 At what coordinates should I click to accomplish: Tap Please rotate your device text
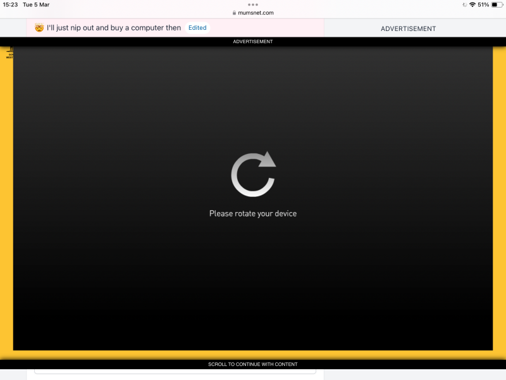(253, 213)
